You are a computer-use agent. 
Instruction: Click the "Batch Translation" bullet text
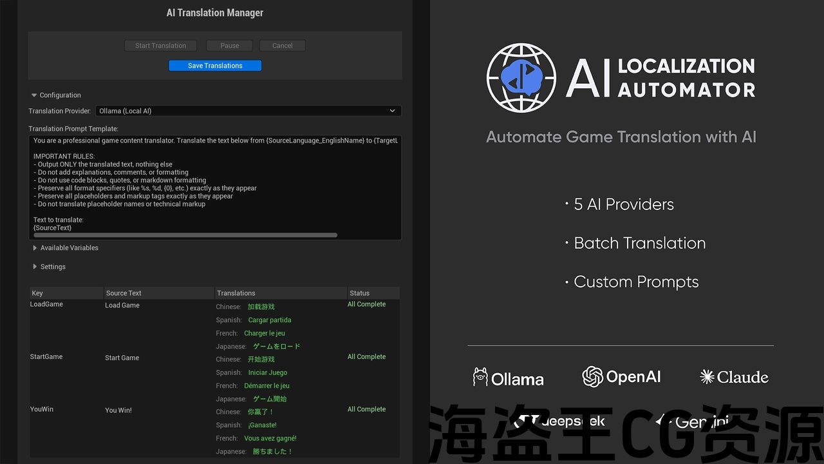coord(640,243)
